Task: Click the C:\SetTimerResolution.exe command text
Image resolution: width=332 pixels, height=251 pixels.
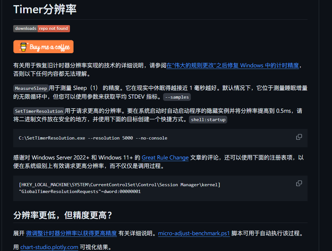Action: click(x=52, y=138)
